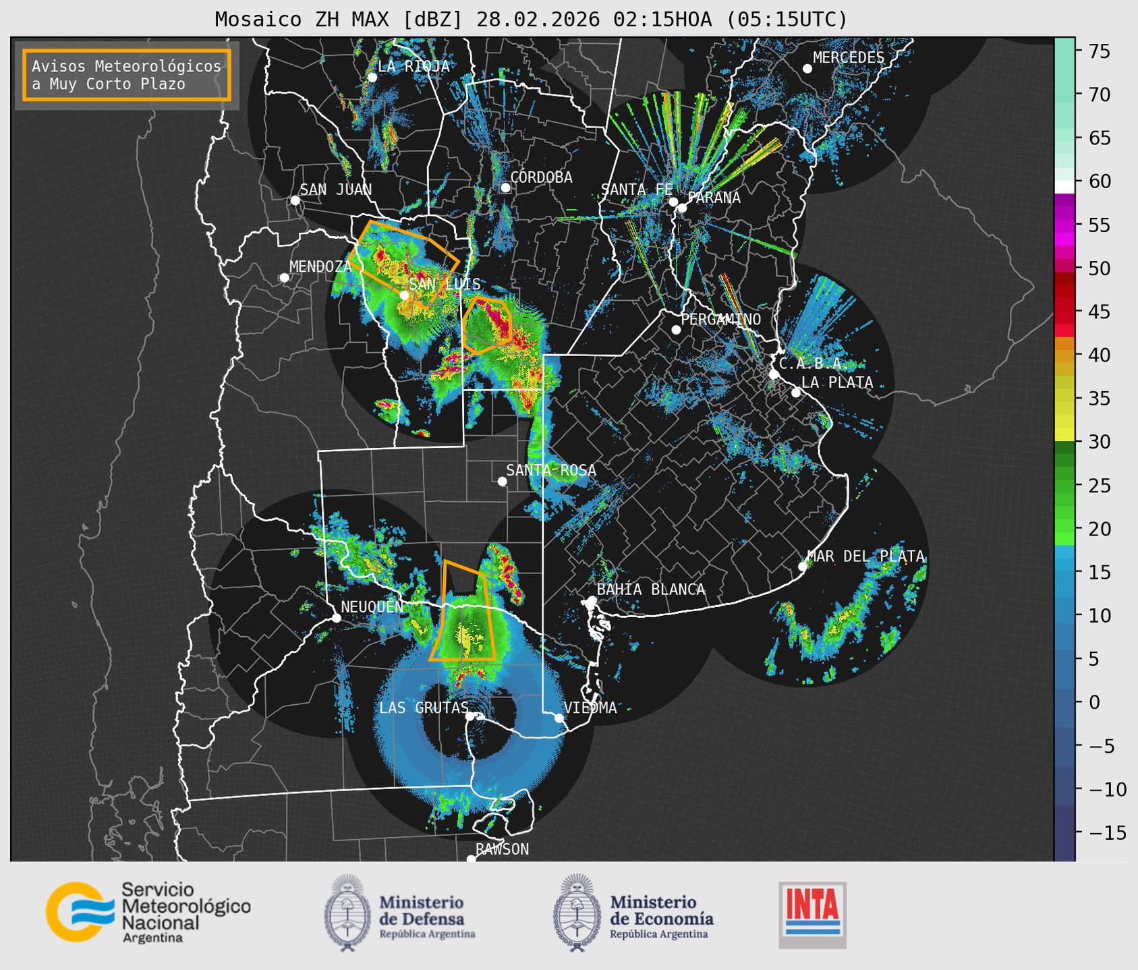Click the white dot marking CÓRDOBA
This screenshot has width=1138, height=970.
505,188
